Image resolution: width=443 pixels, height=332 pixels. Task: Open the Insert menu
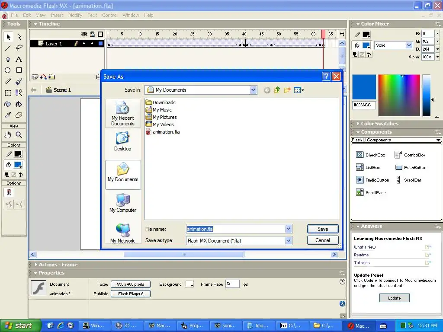pos(57,15)
